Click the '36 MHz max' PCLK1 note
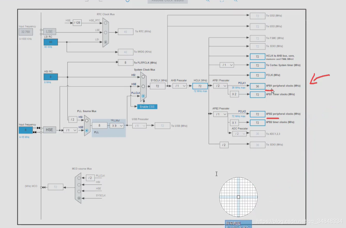This screenshot has width=346, height=228. pos(239,88)
